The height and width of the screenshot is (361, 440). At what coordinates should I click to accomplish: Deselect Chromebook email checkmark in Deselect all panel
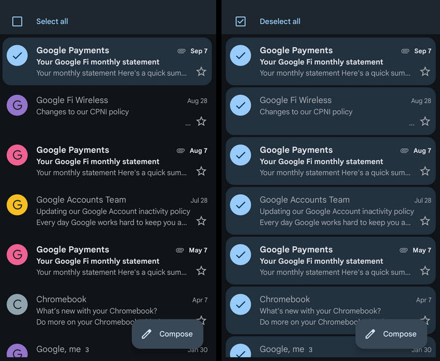coord(241,304)
